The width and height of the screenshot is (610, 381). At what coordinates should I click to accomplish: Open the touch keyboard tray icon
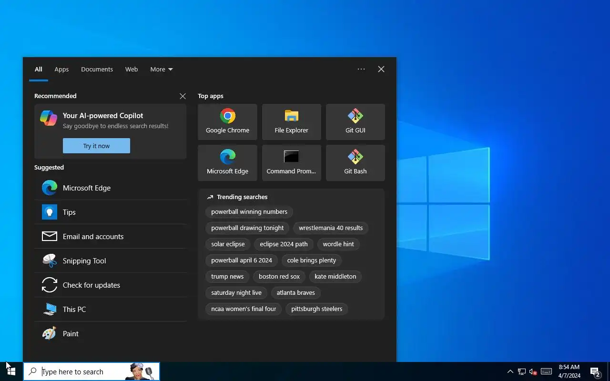click(547, 371)
